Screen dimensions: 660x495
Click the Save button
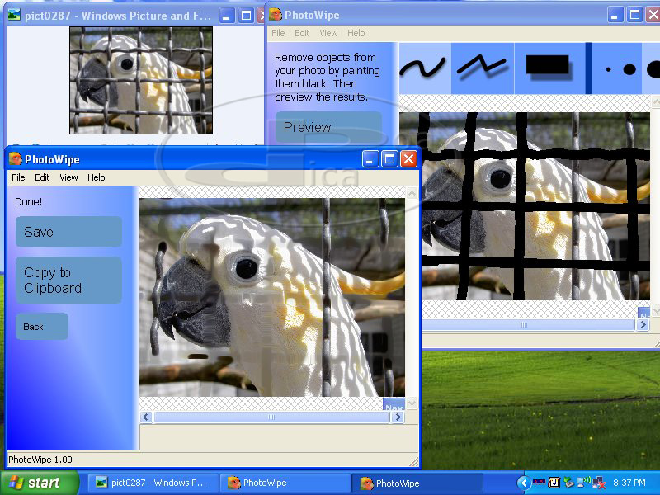tap(68, 232)
